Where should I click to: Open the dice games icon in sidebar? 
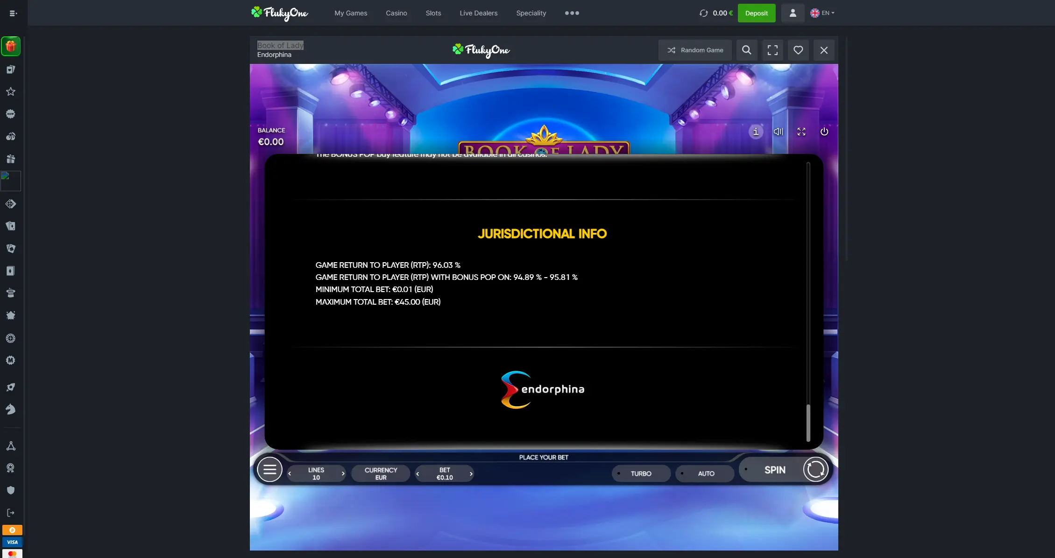[11, 204]
